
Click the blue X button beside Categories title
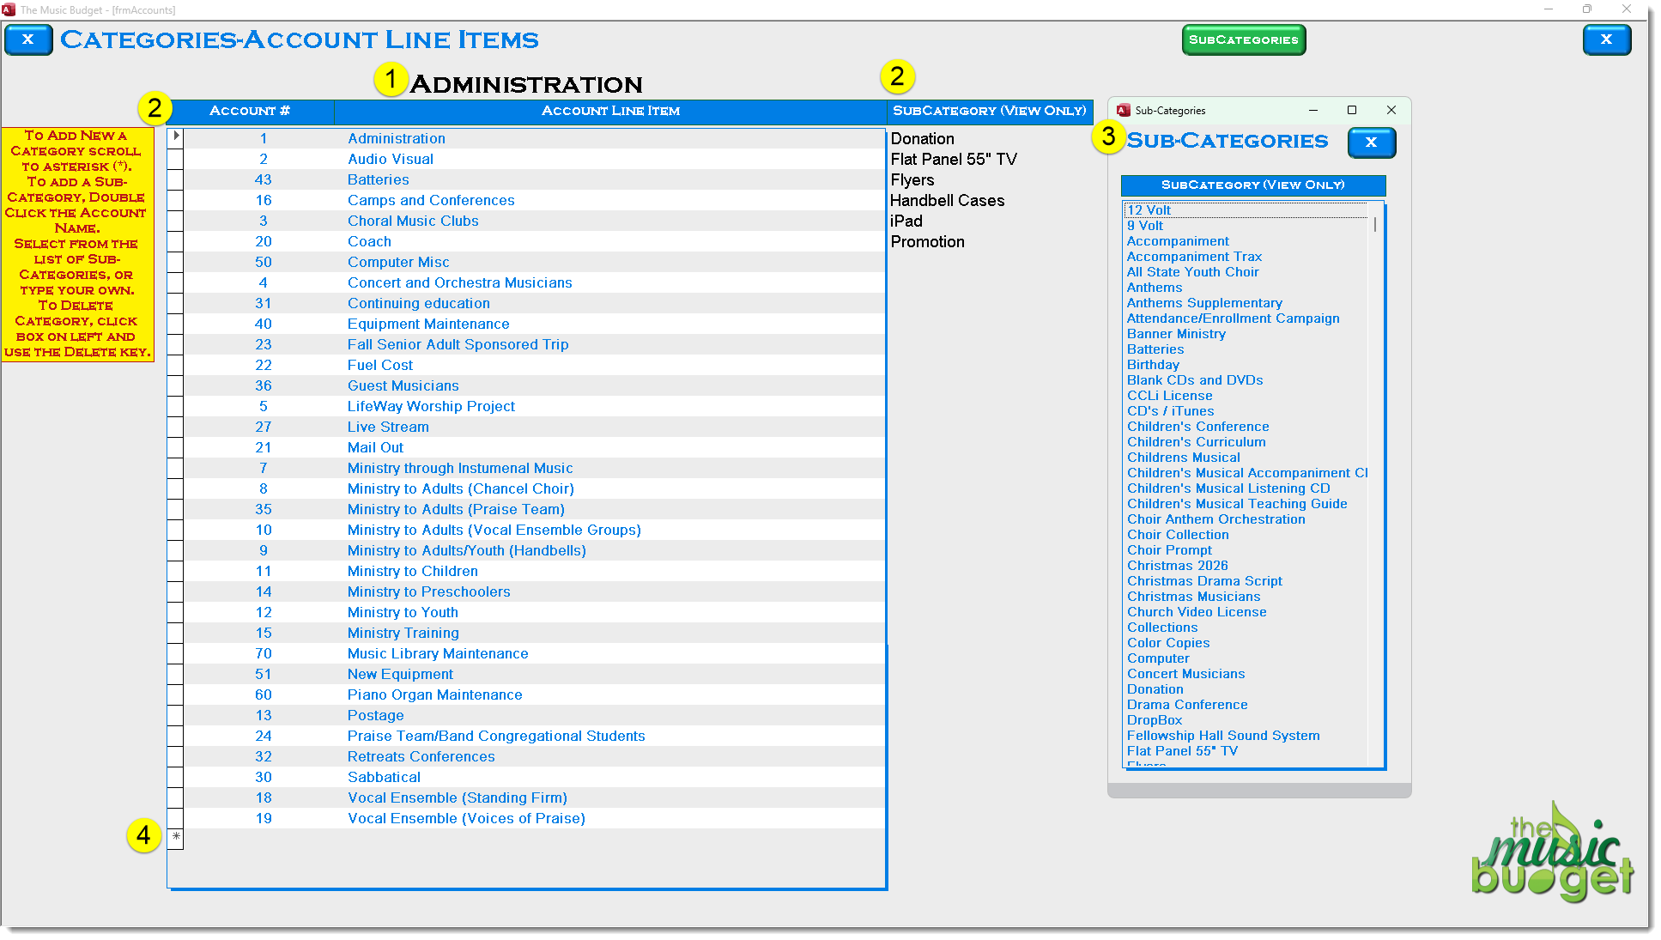coord(28,39)
